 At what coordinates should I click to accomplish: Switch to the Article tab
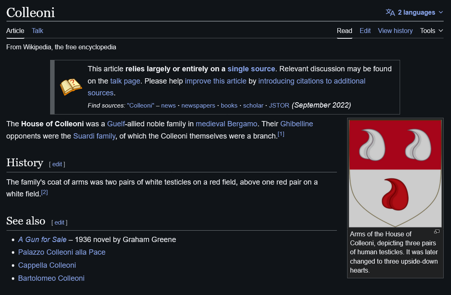[x=15, y=31]
